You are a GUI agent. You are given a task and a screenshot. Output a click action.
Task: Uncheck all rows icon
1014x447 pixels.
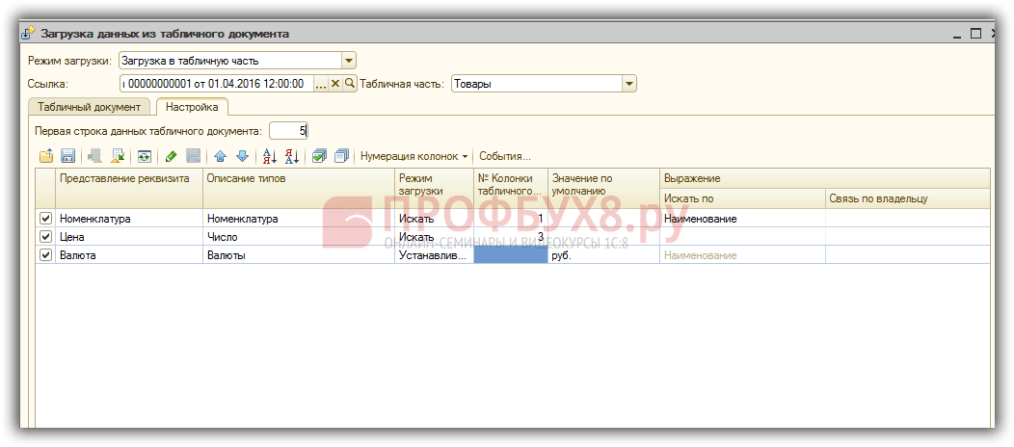(x=342, y=156)
